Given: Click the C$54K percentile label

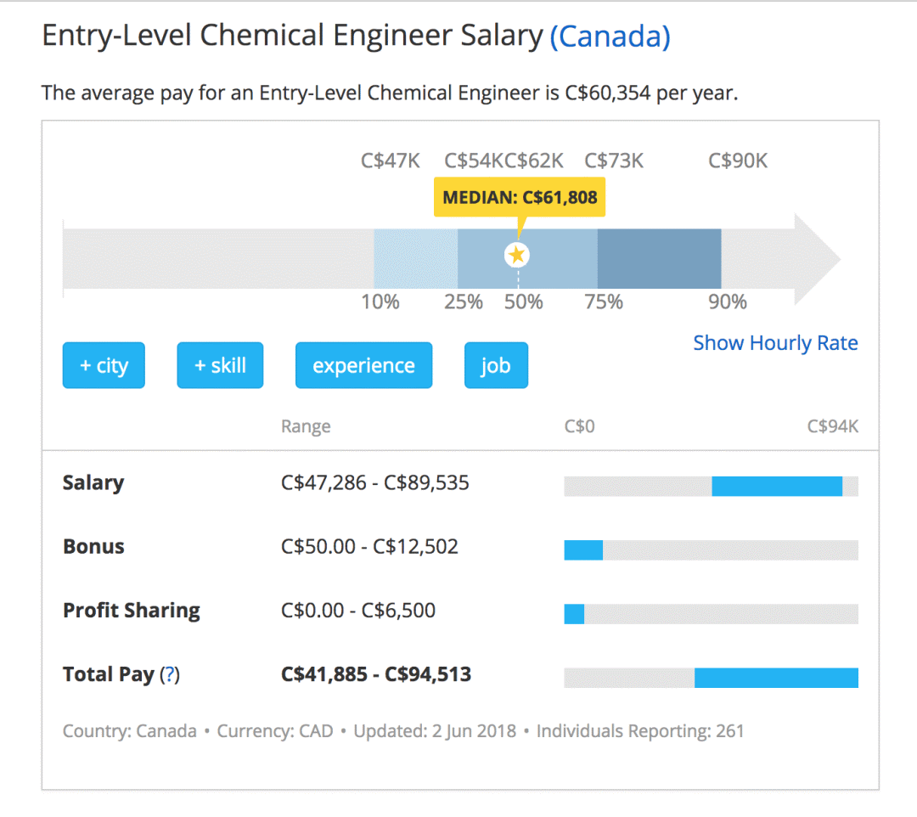Looking at the screenshot, I should [x=474, y=161].
